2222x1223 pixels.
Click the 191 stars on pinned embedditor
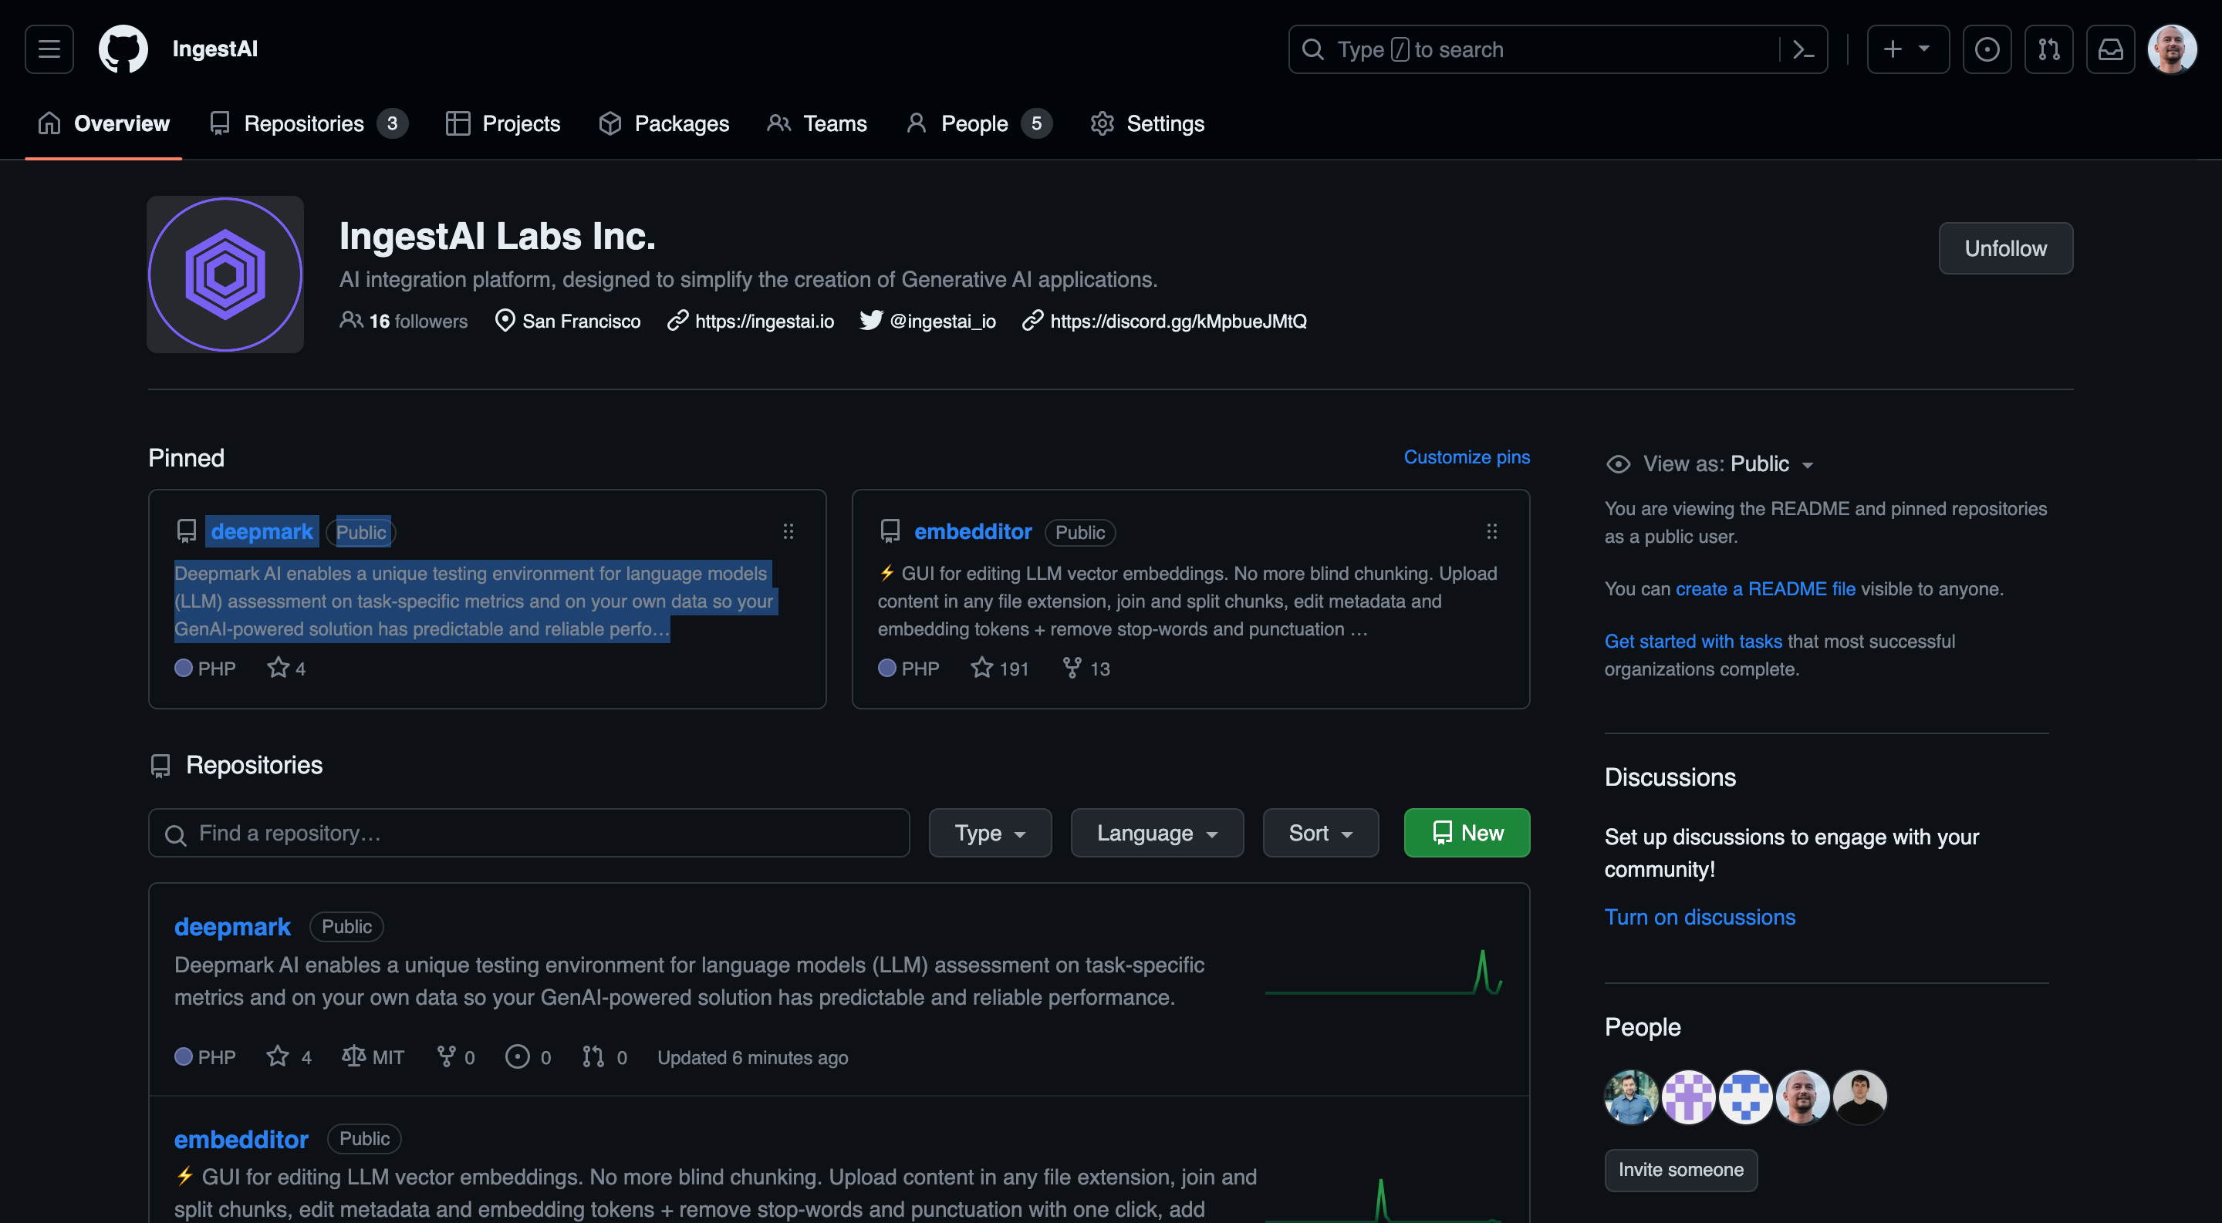[1001, 668]
